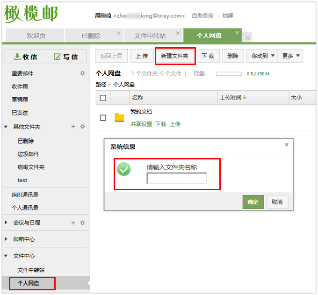Screen dimensions: 318x295
Task: Close the 系统信息 dialog with X
Action: pyautogui.click(x=287, y=145)
